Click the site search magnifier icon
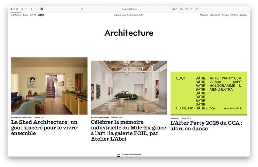The height and width of the screenshot is (167, 258). click(x=35, y=15)
